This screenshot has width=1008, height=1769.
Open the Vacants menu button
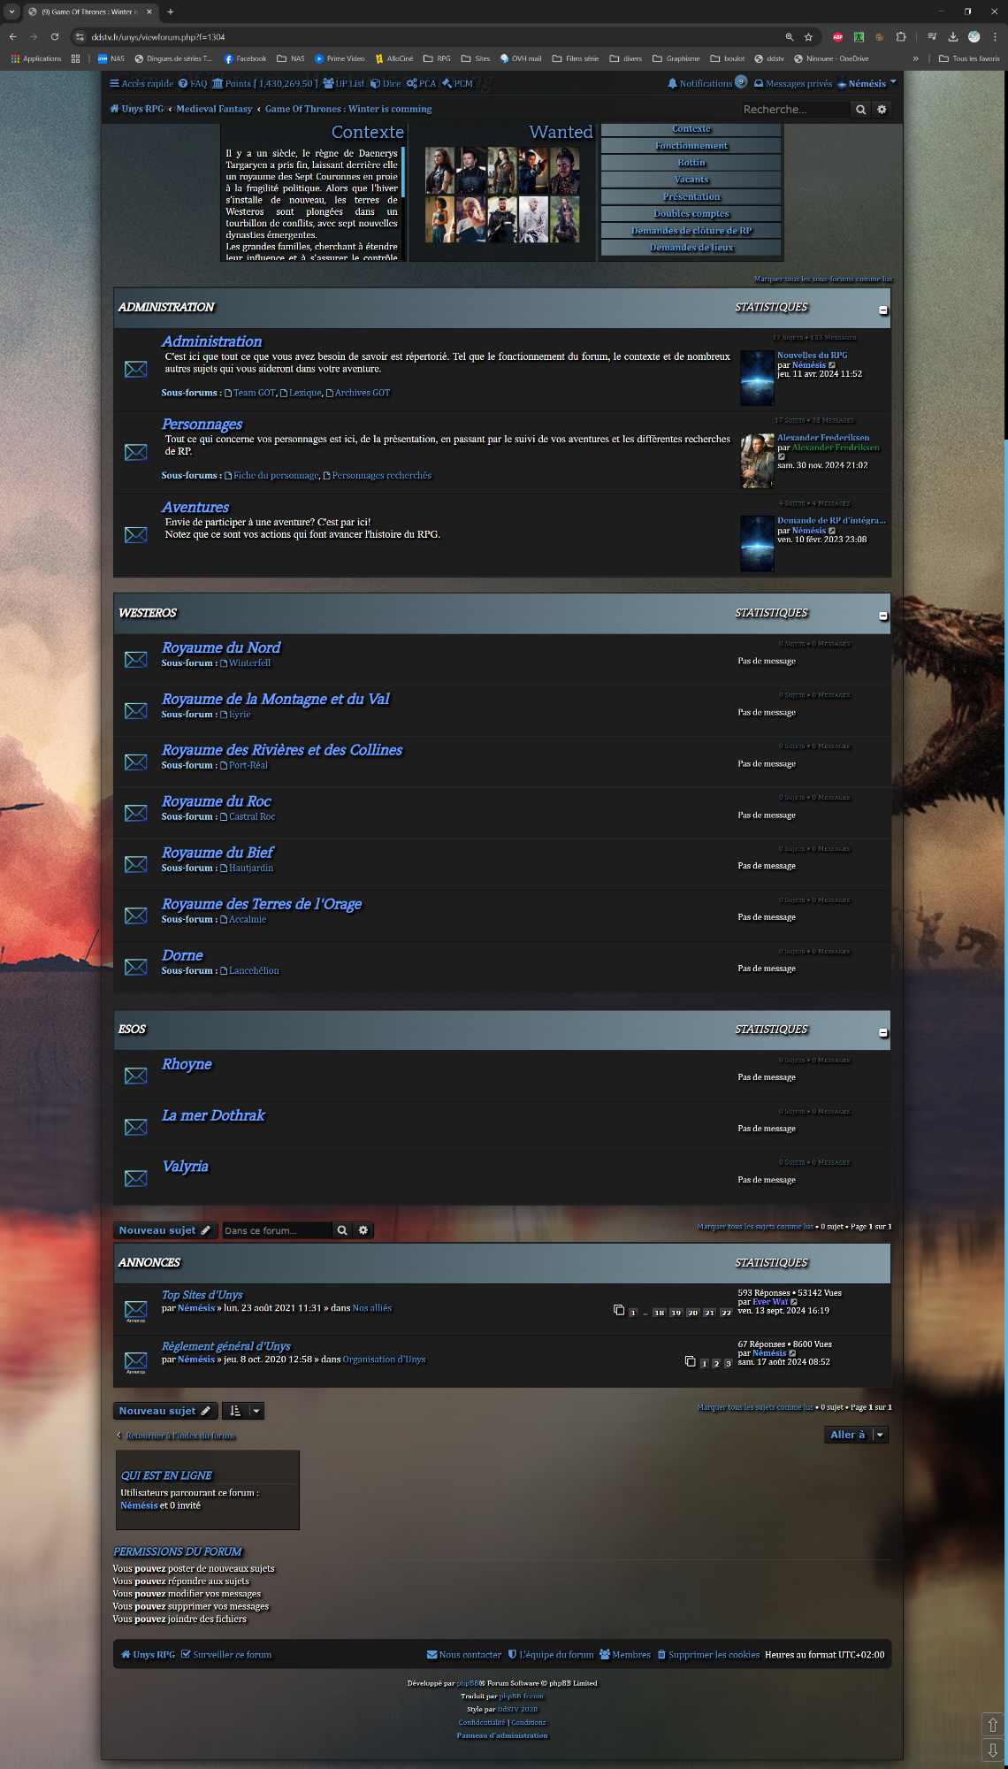pyautogui.click(x=691, y=180)
